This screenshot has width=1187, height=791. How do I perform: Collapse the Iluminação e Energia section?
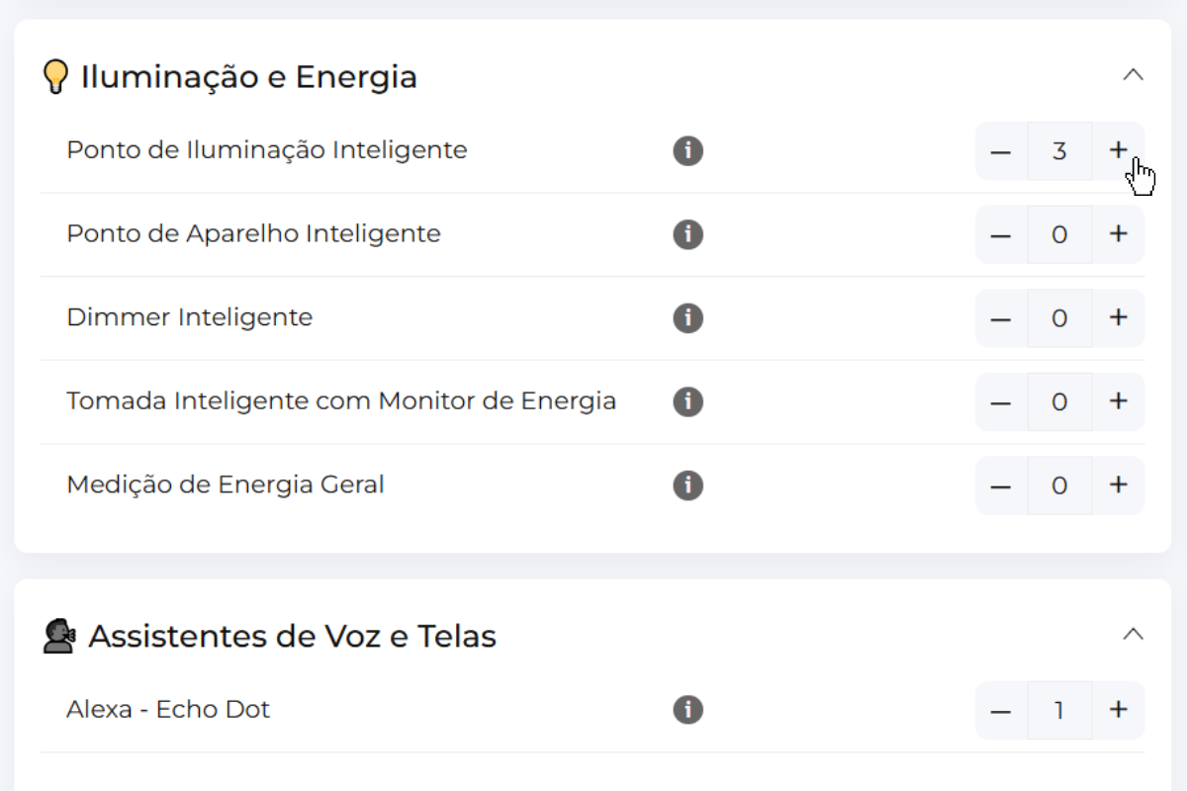tap(1134, 75)
